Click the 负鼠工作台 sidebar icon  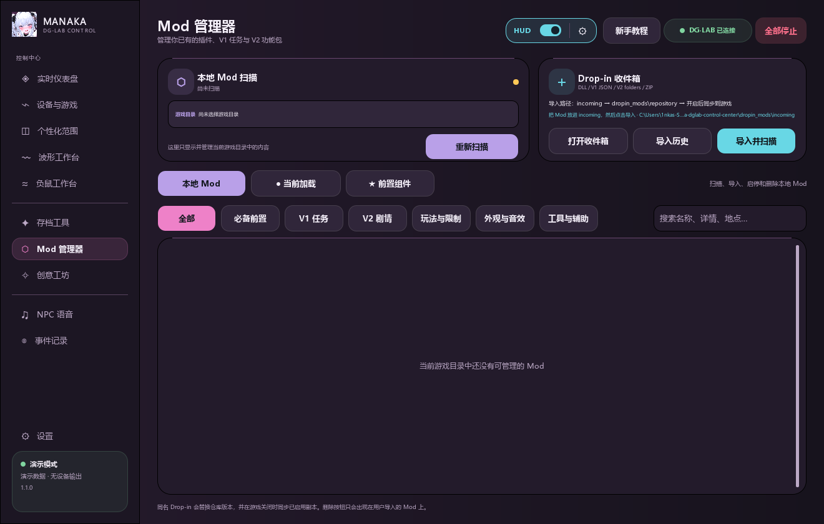(x=25, y=183)
